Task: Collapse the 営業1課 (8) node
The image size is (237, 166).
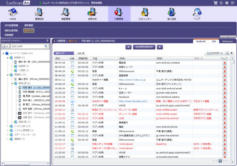Action: tap(12, 83)
